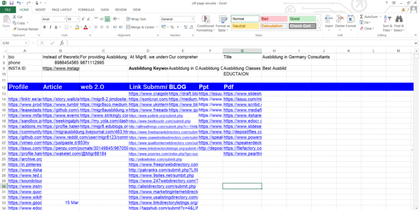Collapse the ribbon with the arrow
Image resolution: width=419 pixels, height=210 pixels.
(x=416, y=35)
